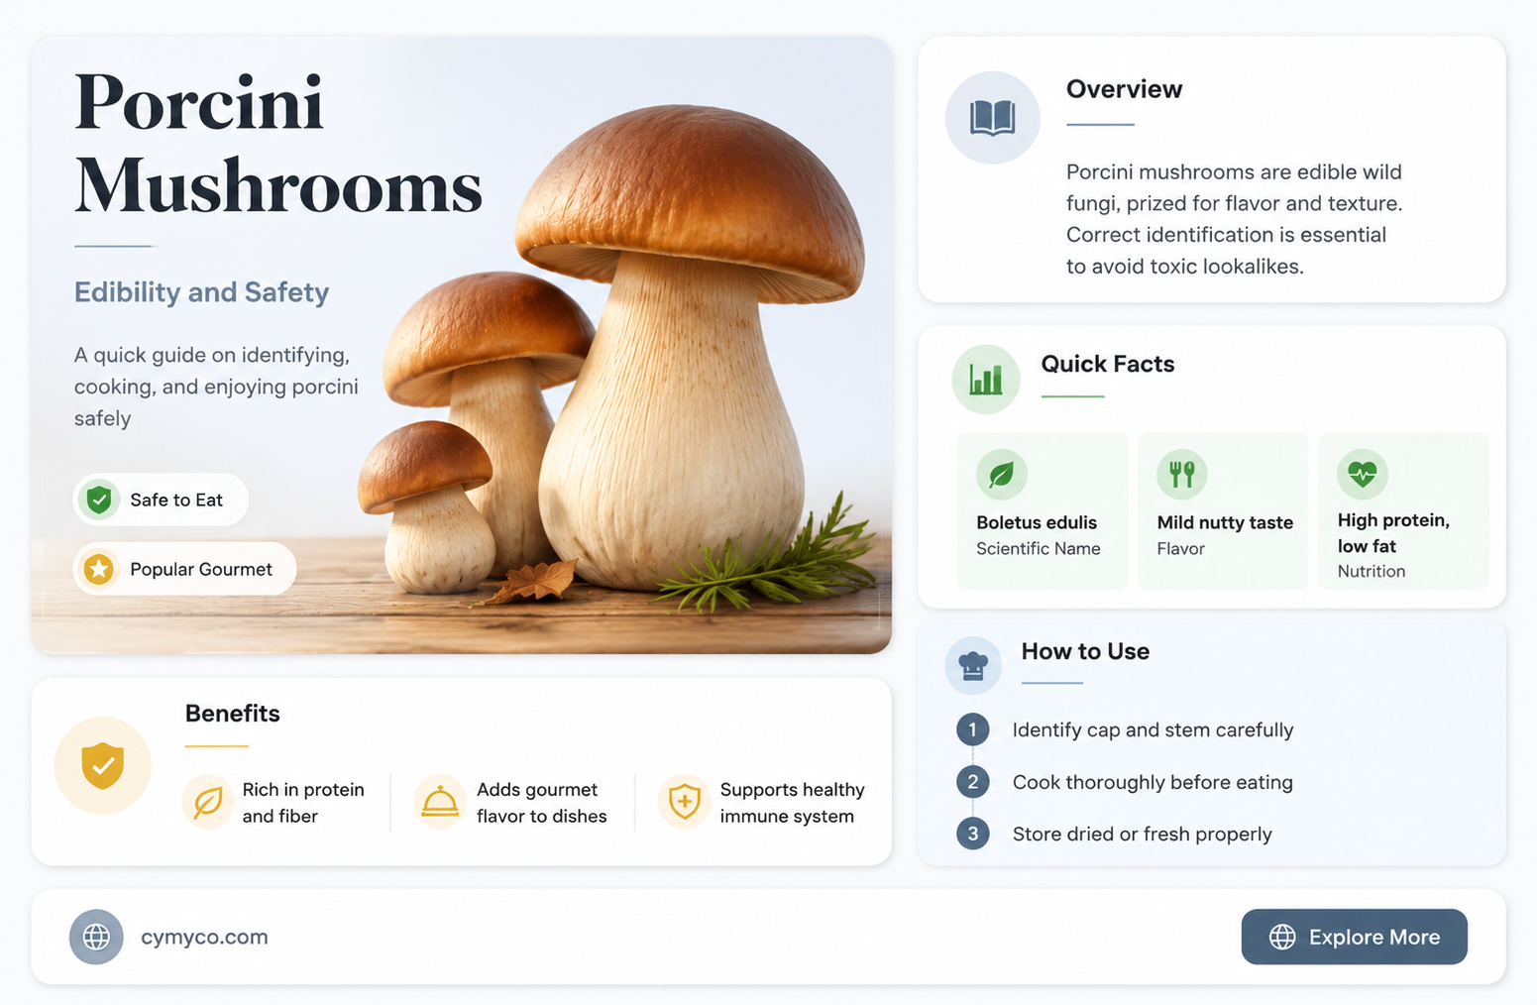Click the Safe to Eat badge
Image resolution: width=1537 pixels, height=1005 pixels.
[x=161, y=500]
